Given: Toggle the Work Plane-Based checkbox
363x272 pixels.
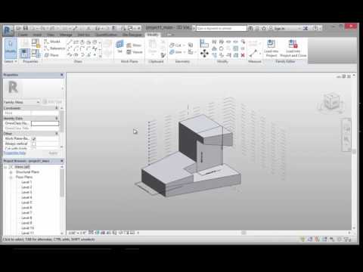Looking at the screenshot, I should click(33, 138).
